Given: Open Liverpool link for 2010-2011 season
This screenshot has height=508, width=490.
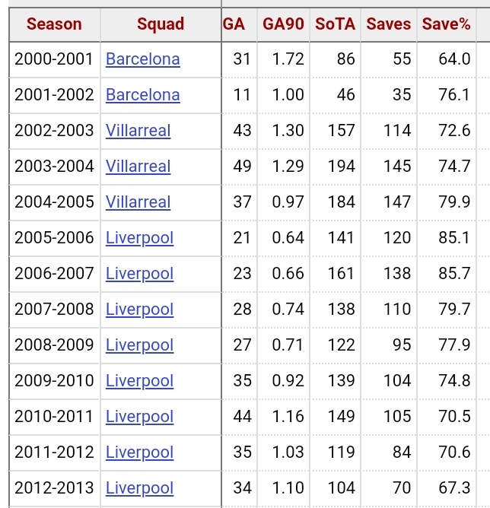Looking at the screenshot, I should (x=140, y=417).
